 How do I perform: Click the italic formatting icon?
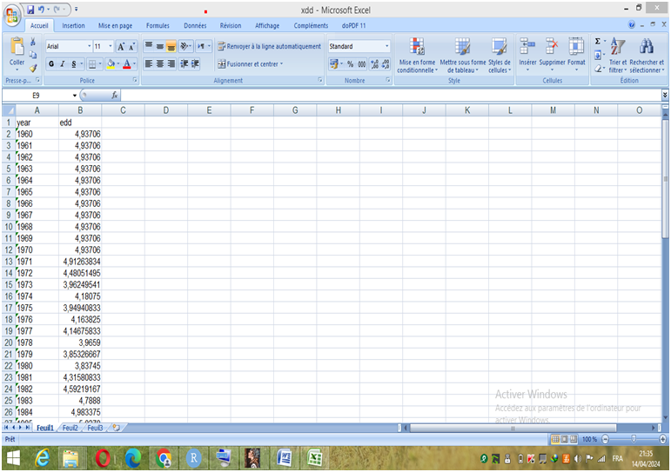(62, 64)
